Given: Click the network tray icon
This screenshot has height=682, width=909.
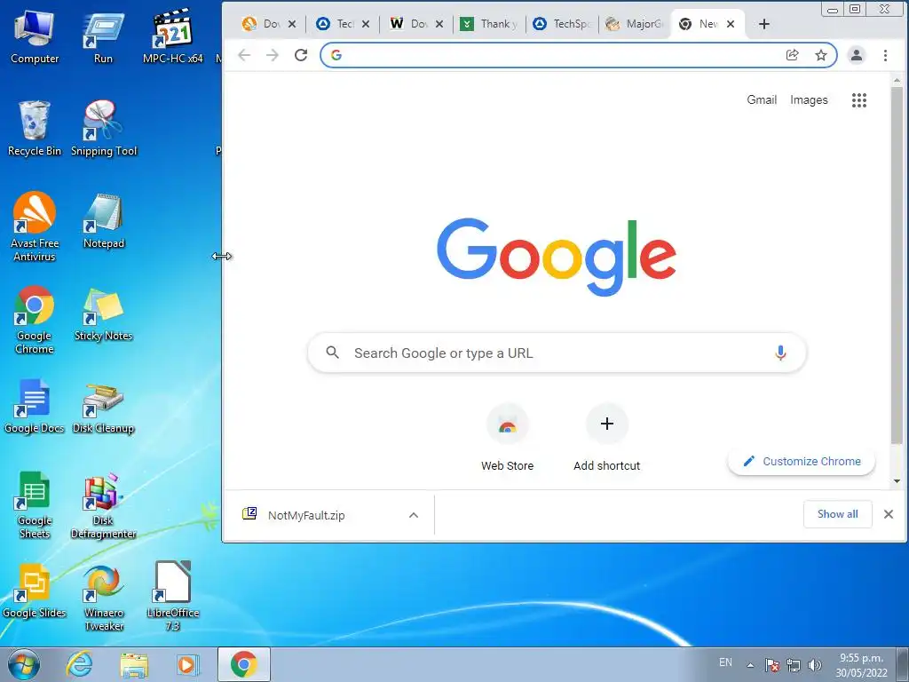Looking at the screenshot, I should point(793,665).
